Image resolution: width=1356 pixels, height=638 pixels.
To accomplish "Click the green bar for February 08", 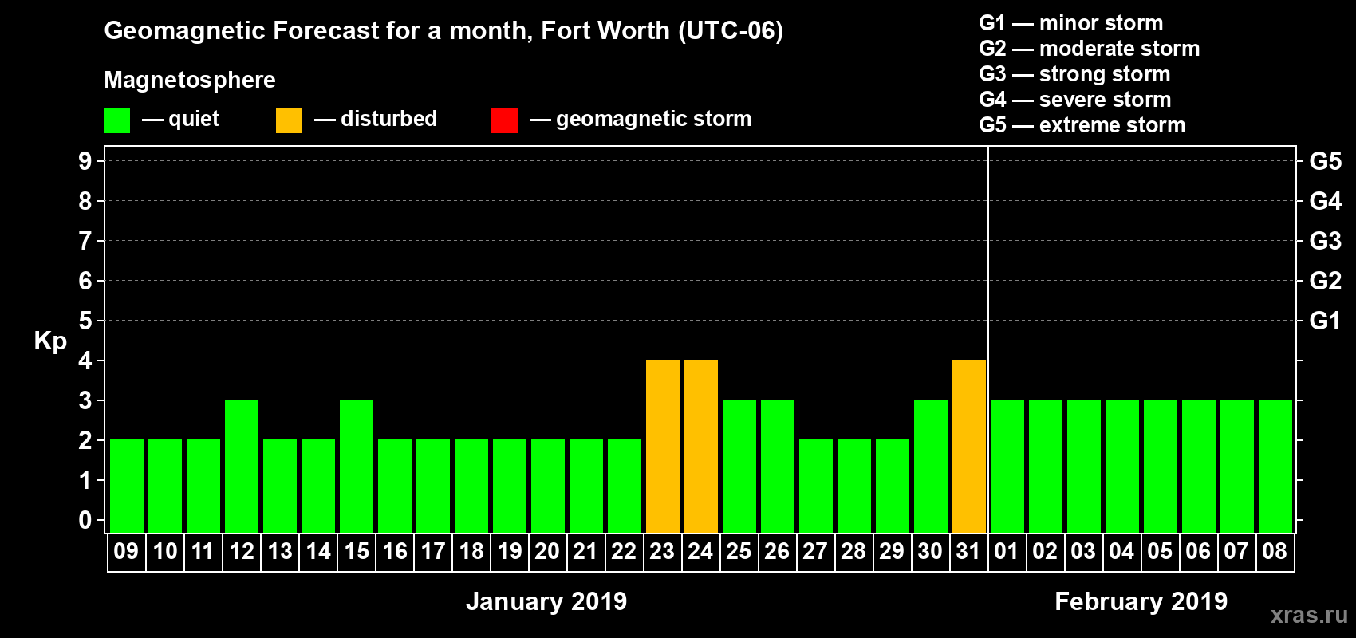I will (x=1275, y=466).
